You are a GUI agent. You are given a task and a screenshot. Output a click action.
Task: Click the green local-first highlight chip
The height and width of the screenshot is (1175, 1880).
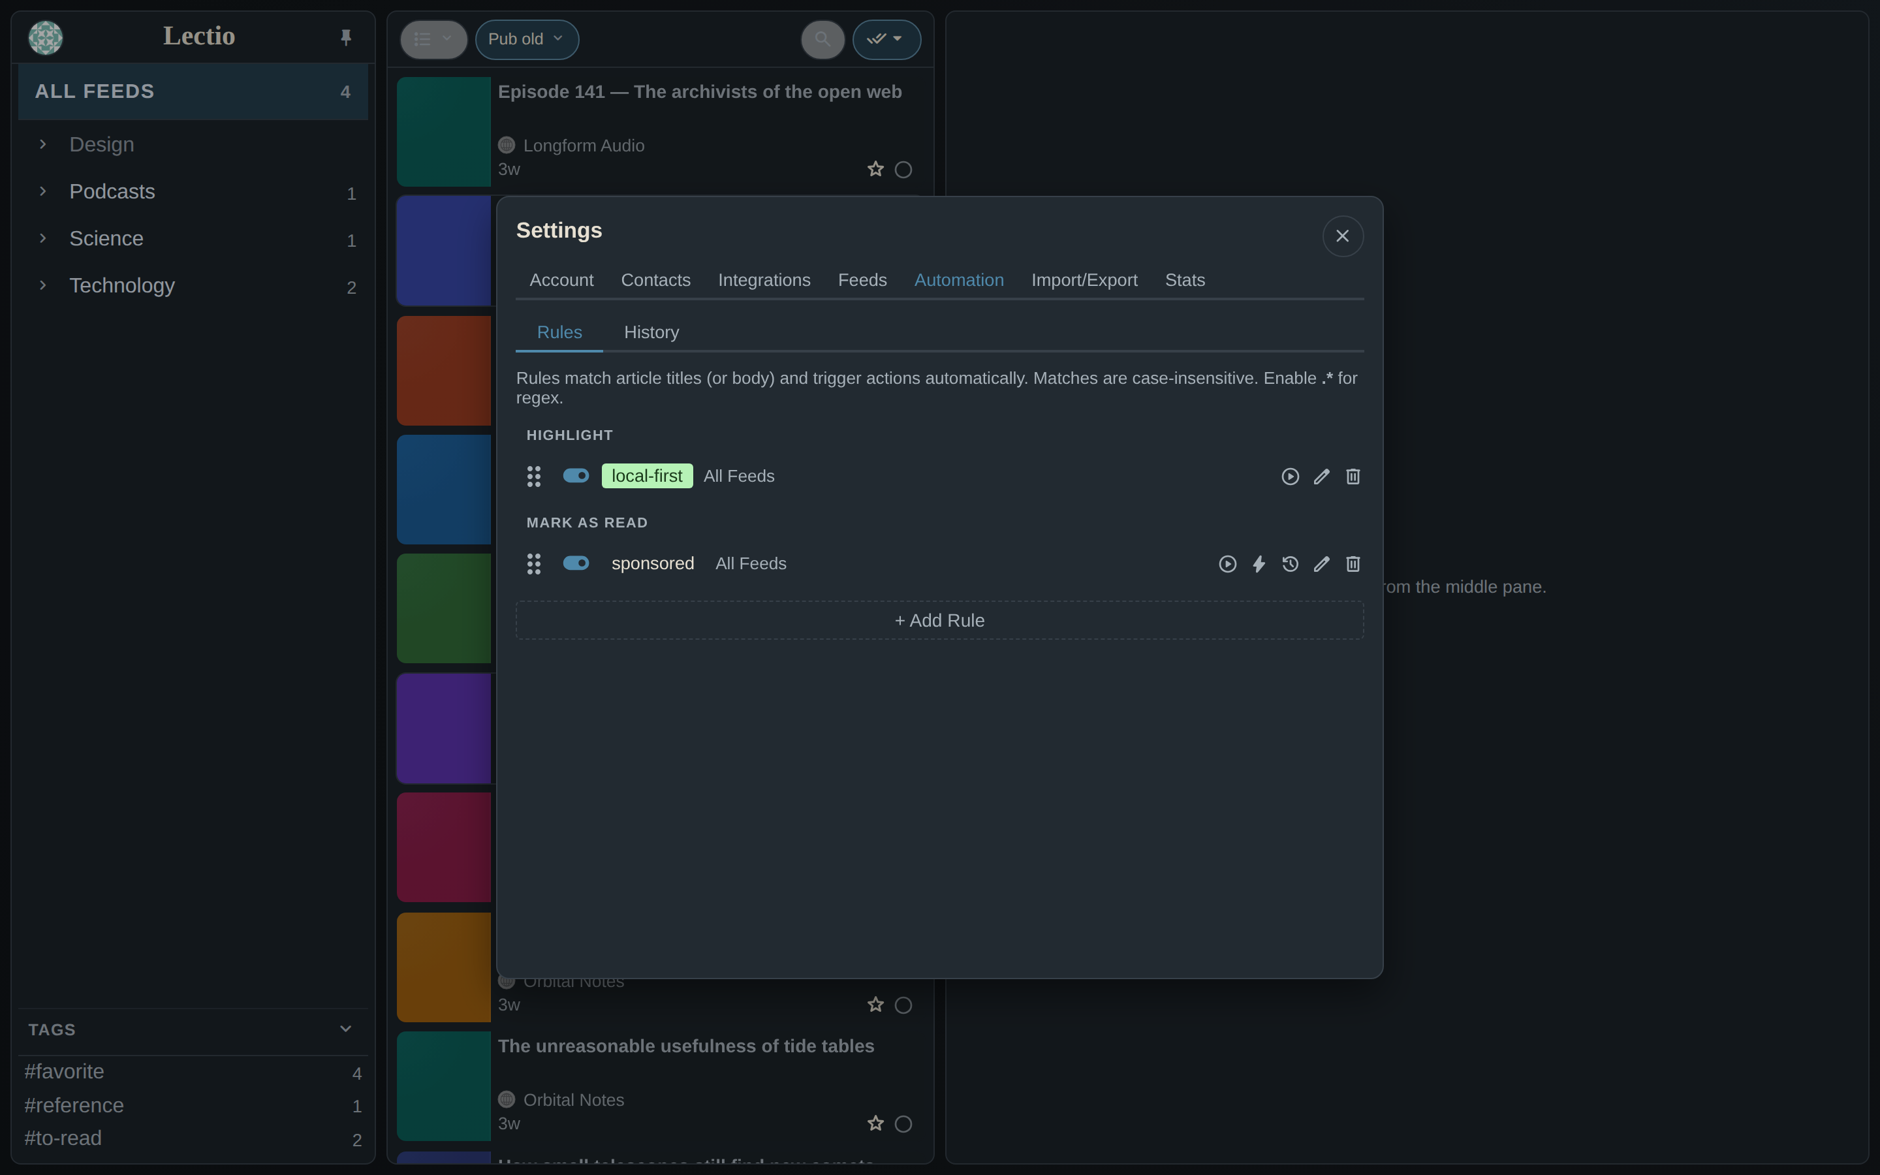(x=647, y=476)
